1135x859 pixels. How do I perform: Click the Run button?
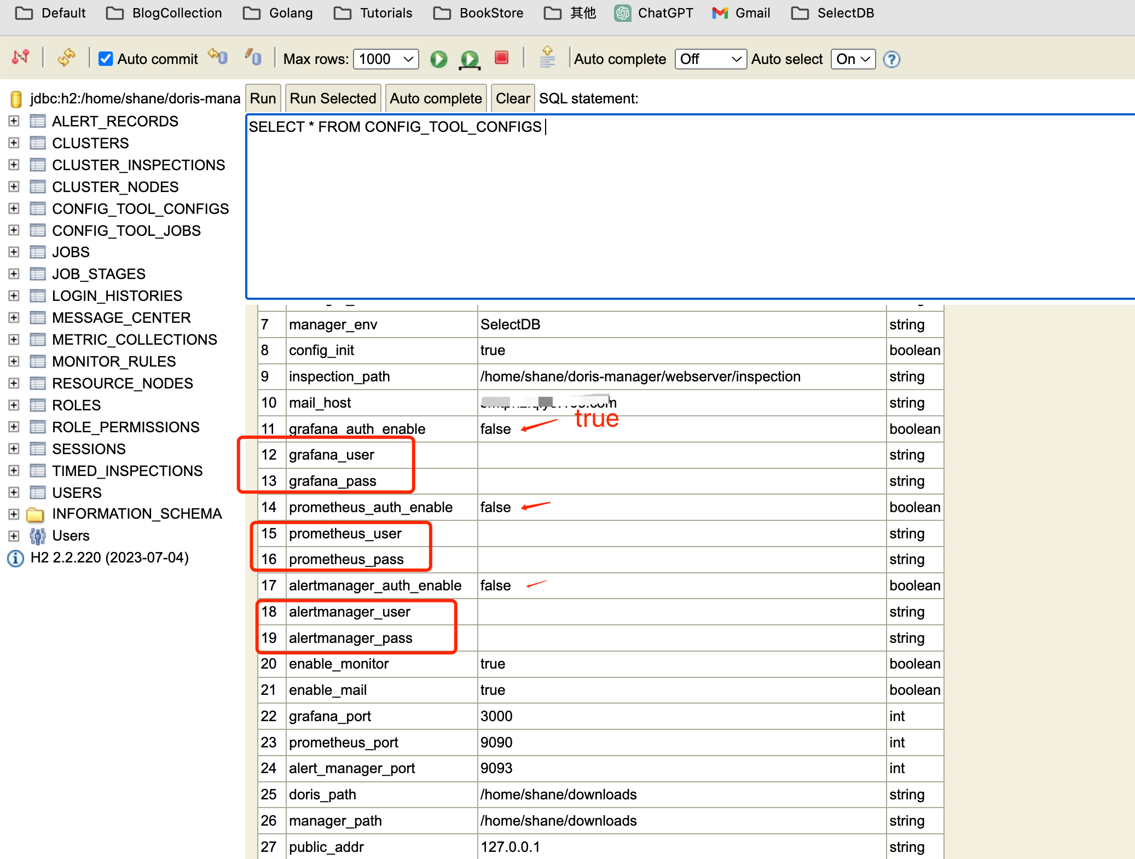[x=263, y=98]
